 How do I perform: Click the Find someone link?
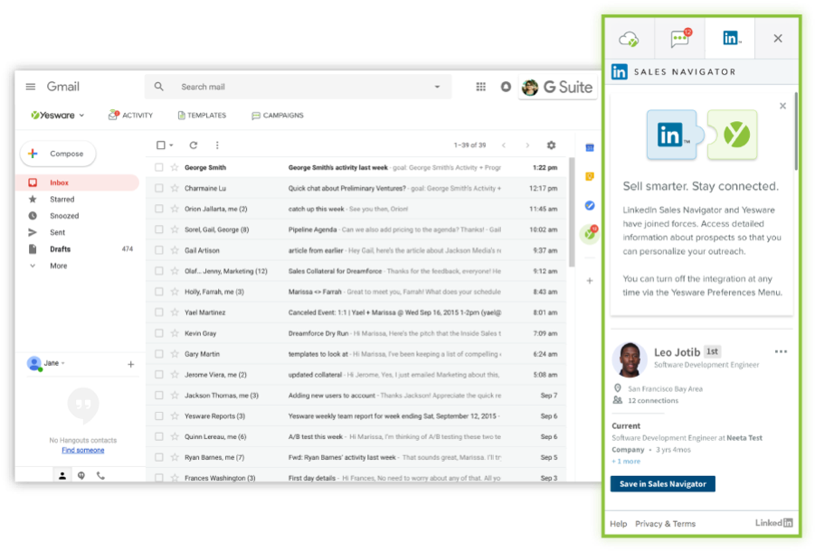(83, 450)
